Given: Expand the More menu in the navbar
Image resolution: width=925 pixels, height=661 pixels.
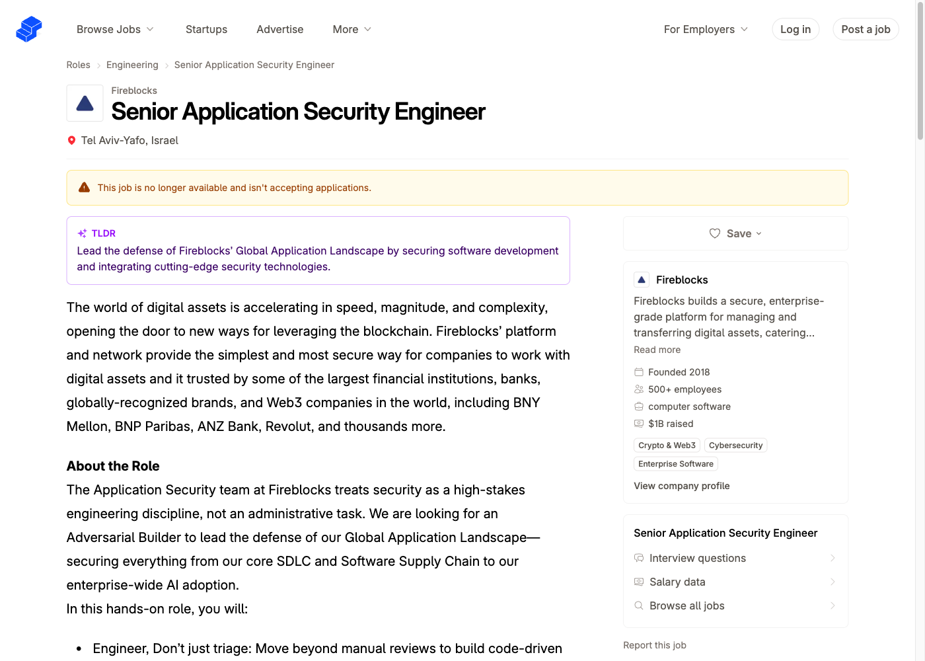Looking at the screenshot, I should pos(352,29).
